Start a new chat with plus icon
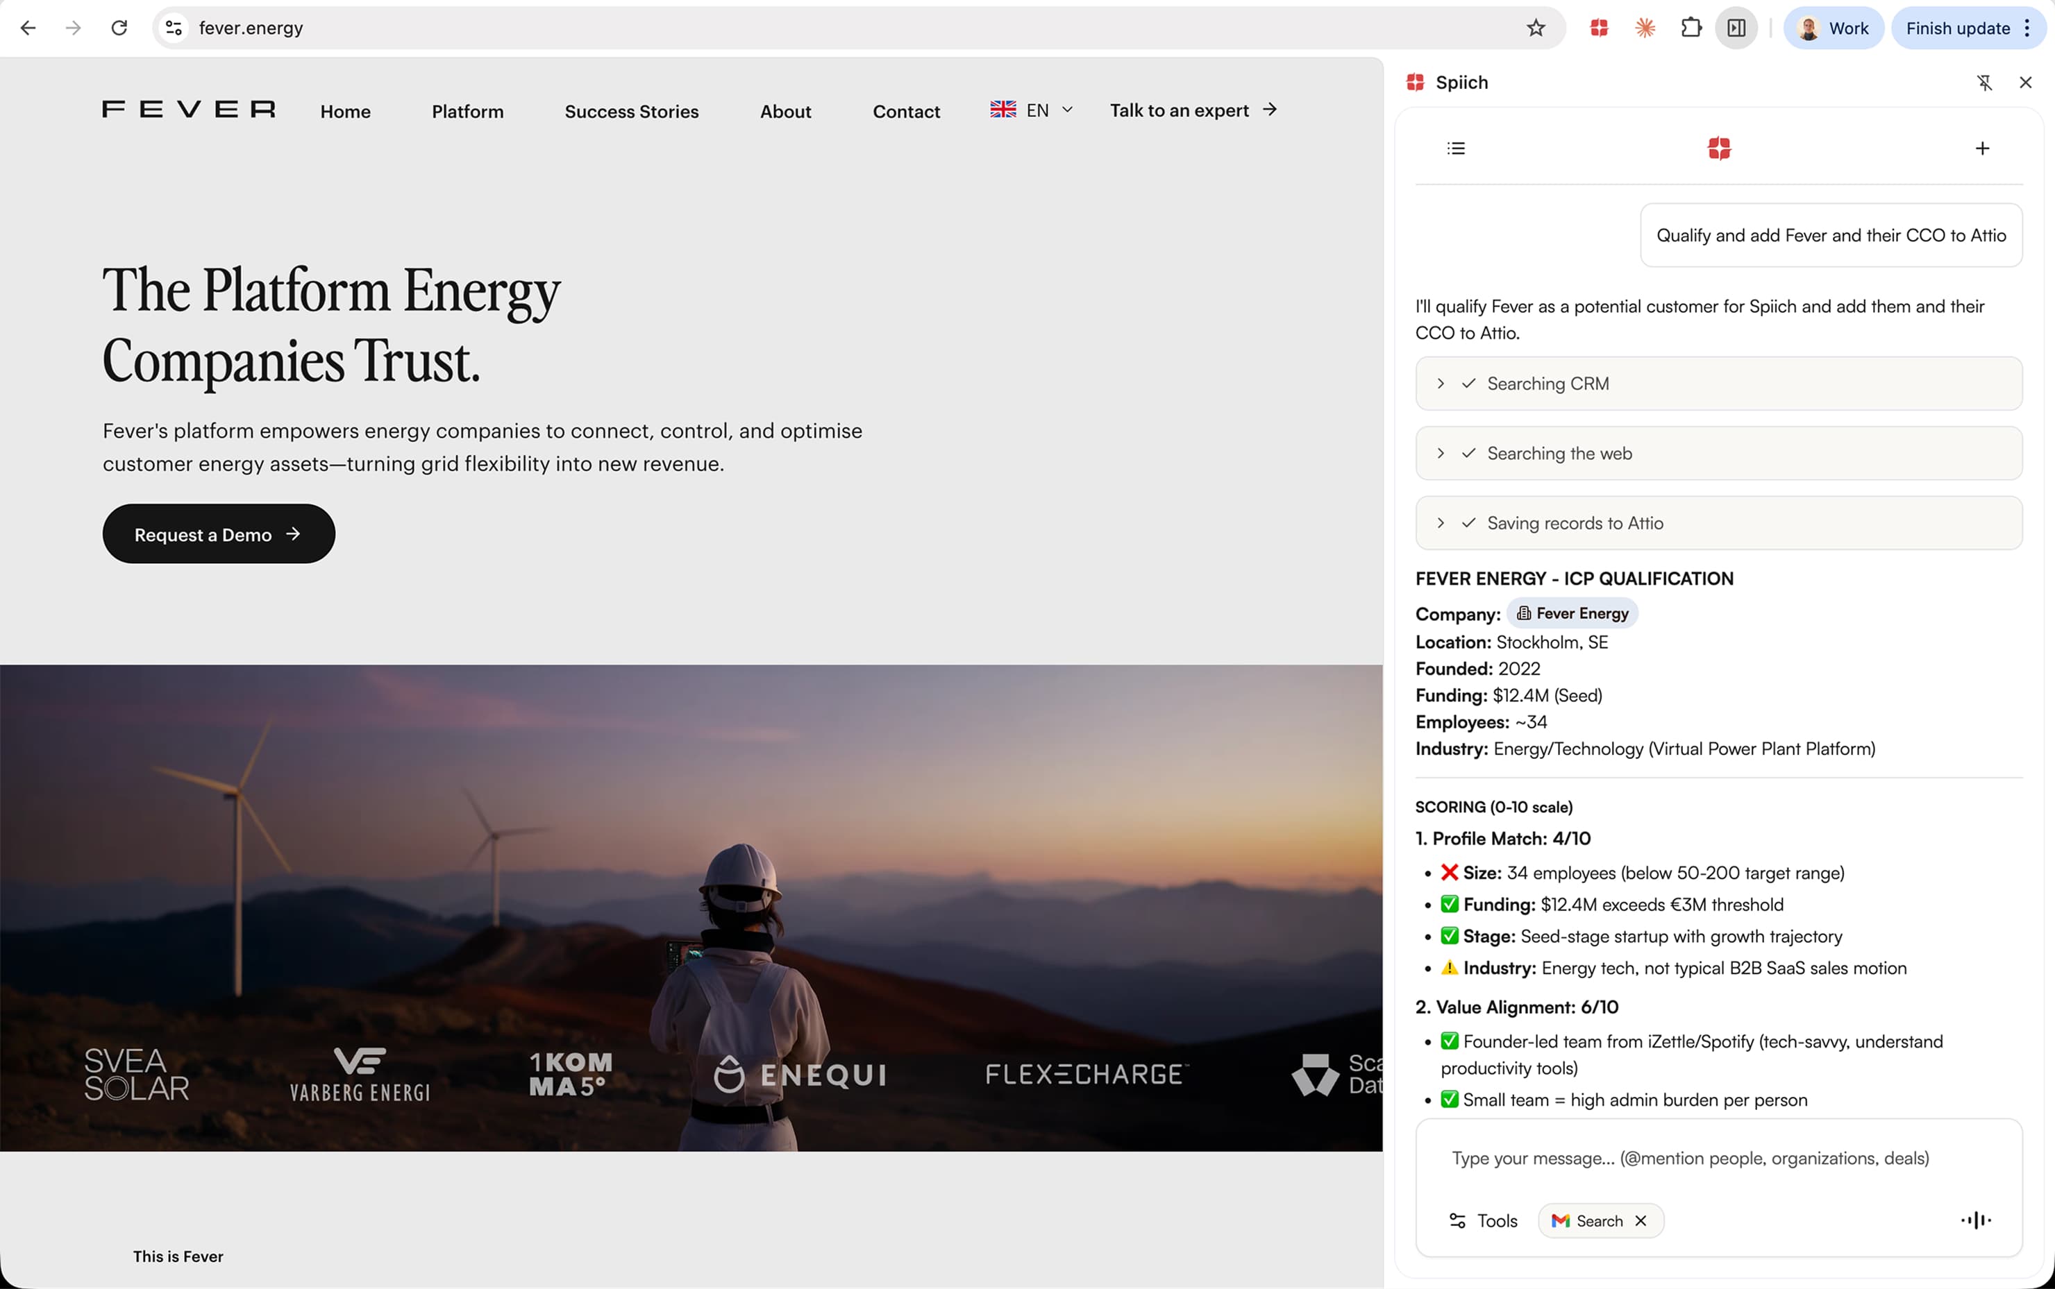This screenshot has height=1289, width=2055. coord(1981,148)
